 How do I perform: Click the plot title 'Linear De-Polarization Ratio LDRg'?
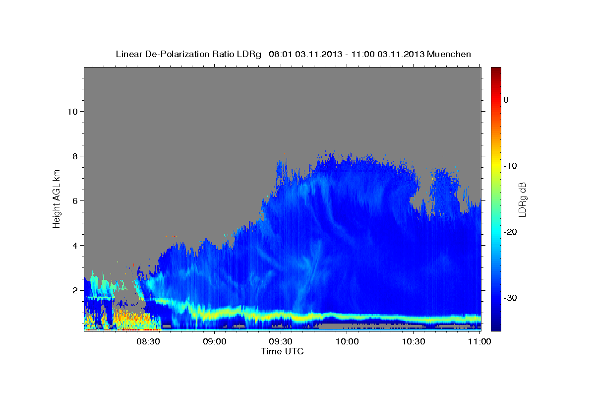pos(188,54)
